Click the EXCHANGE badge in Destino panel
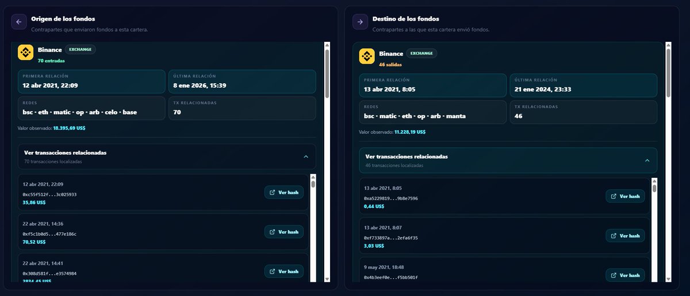690x296 pixels. [421, 53]
